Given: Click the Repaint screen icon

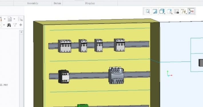Looking at the screenshot, I should [155, 11].
